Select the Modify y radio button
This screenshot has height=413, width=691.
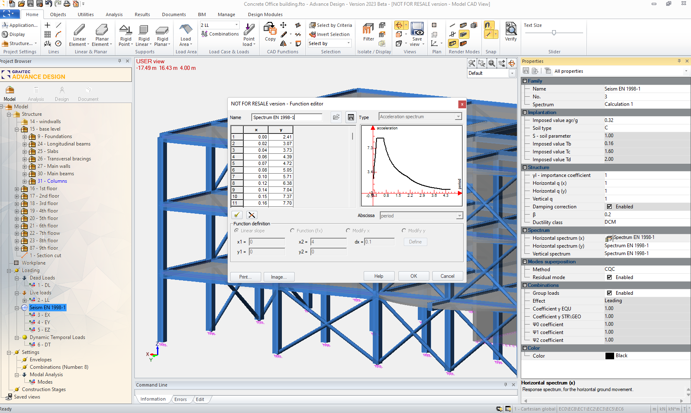tap(404, 231)
